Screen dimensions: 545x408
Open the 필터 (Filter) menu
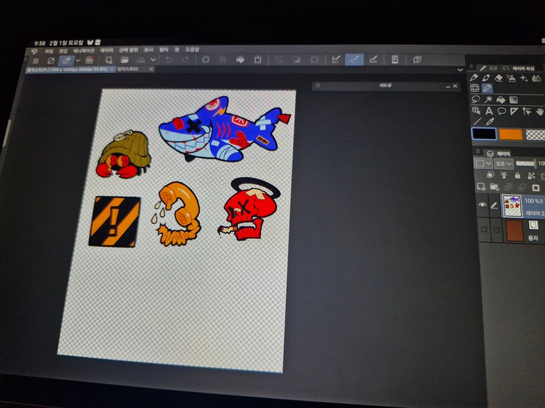(x=163, y=50)
